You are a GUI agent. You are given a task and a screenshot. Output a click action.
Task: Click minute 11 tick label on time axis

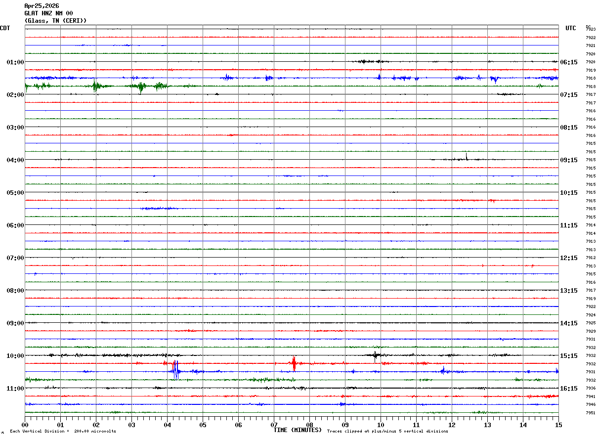point(416,425)
